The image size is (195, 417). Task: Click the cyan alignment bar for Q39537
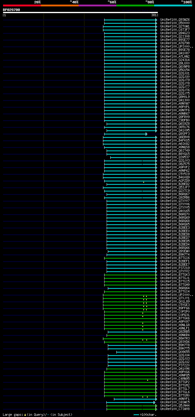pos(134,157)
